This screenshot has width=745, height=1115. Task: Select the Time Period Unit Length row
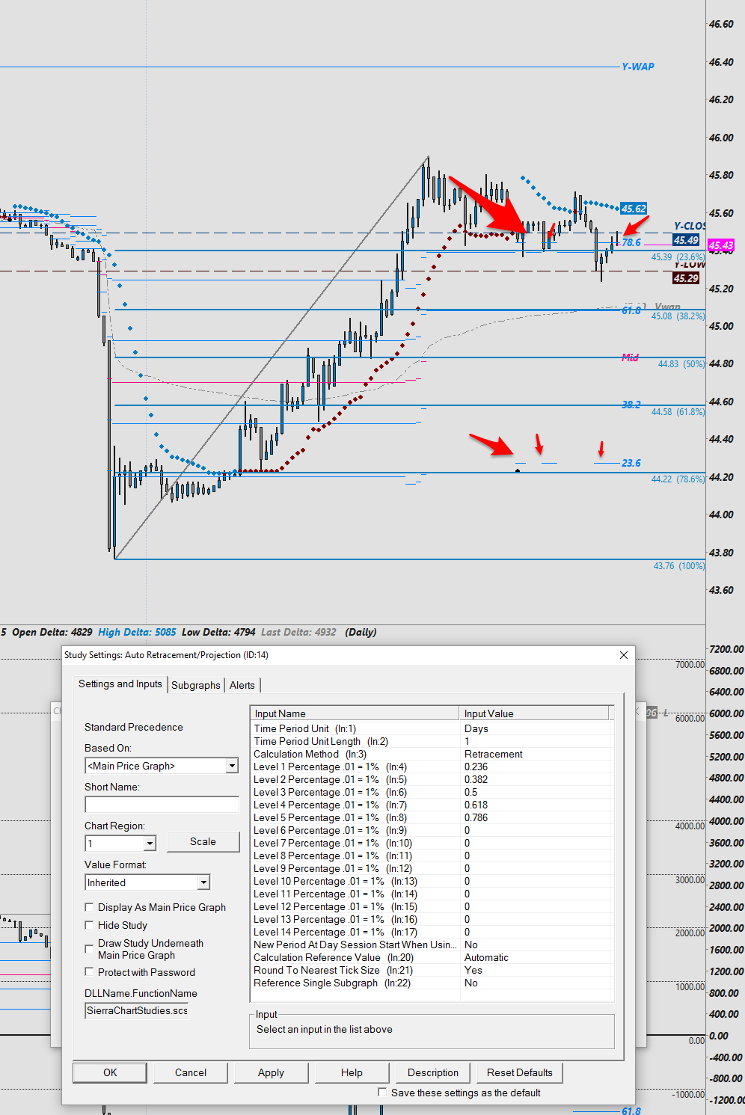[432, 741]
